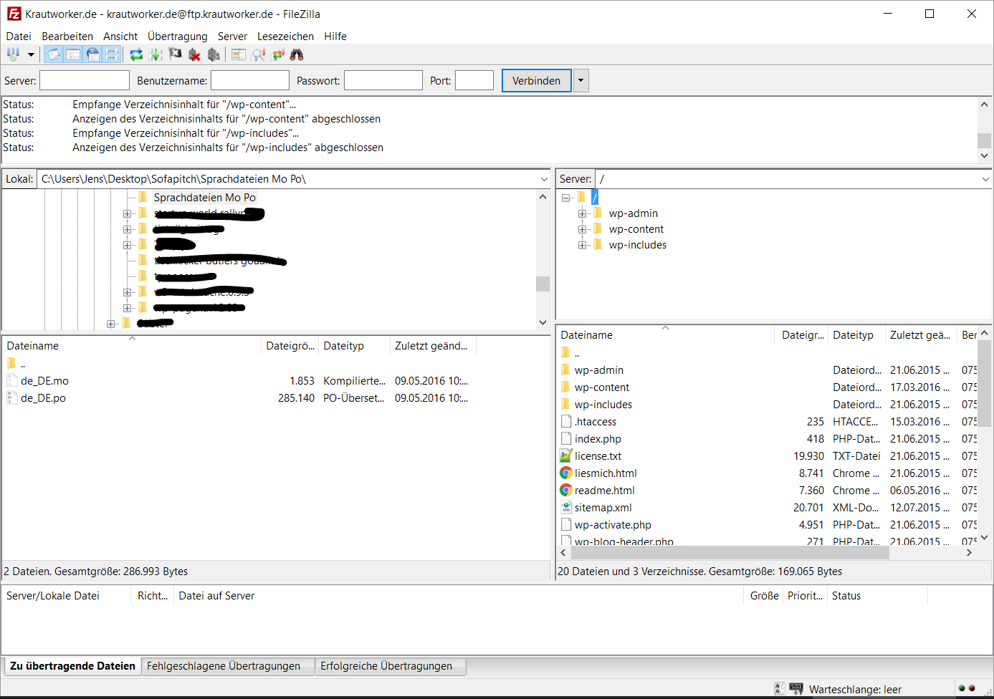
Task: Toggle the transfer queue display
Action: pos(112,54)
